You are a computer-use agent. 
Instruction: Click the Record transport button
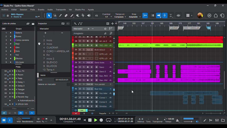(x=101, y=120)
